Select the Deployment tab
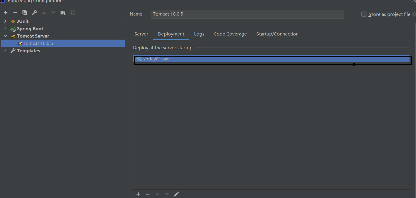Viewport: 416px width, 198px height. 171,34
